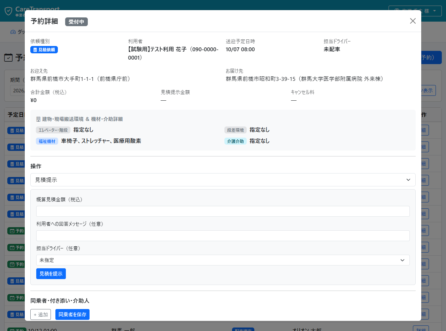Click the dashboard gauge icon in the navigation
This screenshot has width=446, height=331.
(13, 32)
